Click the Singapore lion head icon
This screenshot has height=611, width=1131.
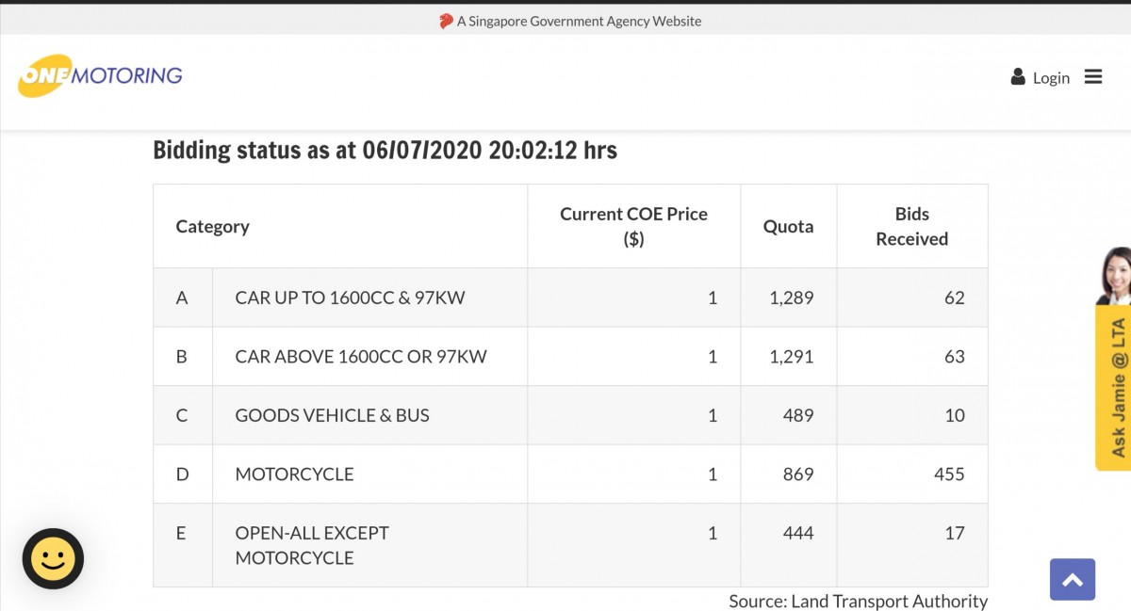click(x=446, y=21)
